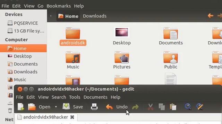Select the Public folder icon

171,58
